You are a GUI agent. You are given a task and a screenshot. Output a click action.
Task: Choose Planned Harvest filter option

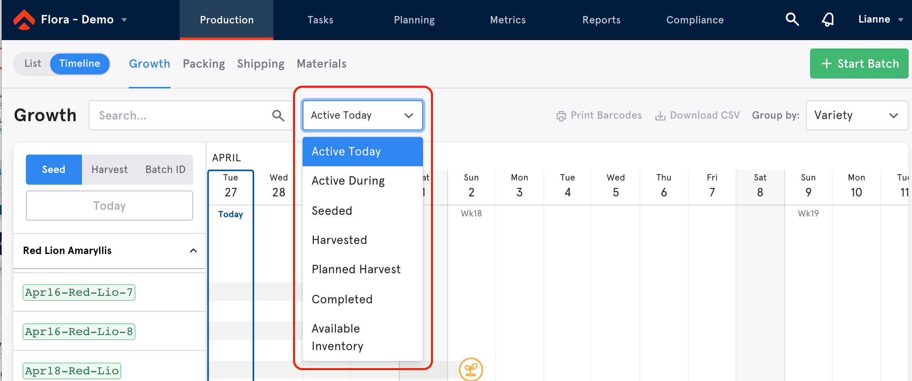click(x=363, y=269)
